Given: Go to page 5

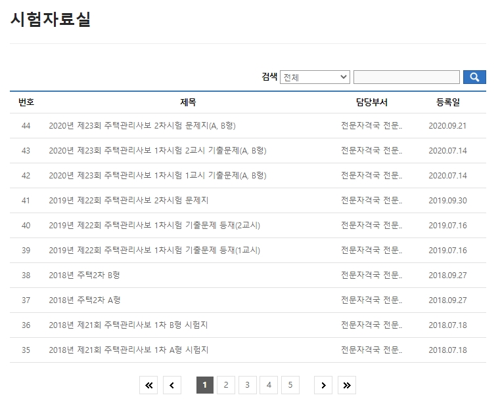Looking at the screenshot, I should tap(290, 385).
